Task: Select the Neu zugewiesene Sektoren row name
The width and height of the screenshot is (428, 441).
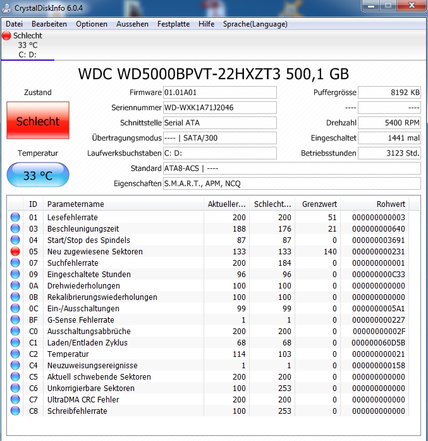Action: pos(95,251)
